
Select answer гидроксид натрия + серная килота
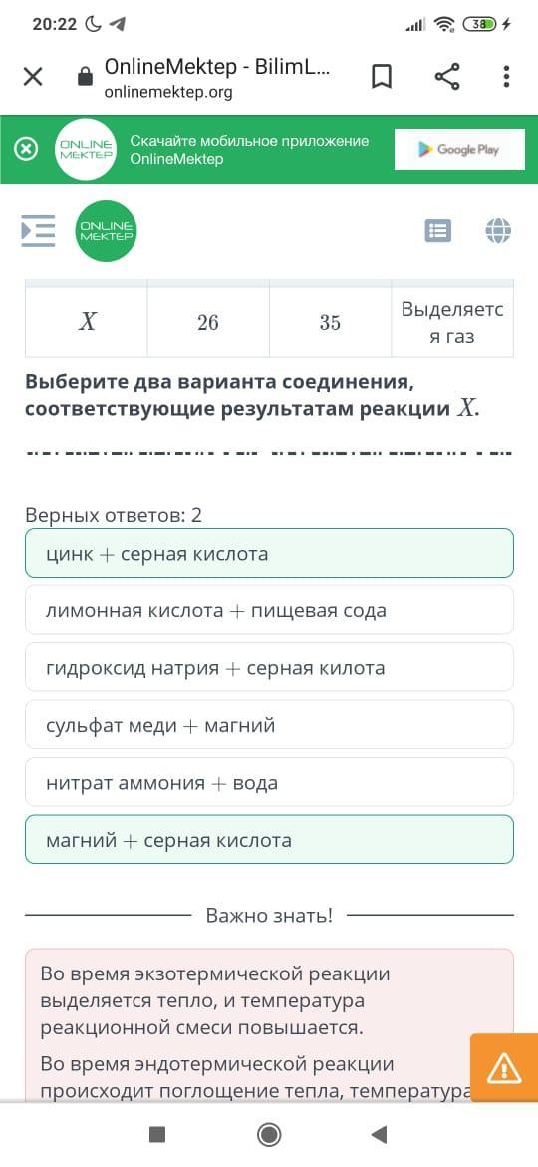coord(269,667)
